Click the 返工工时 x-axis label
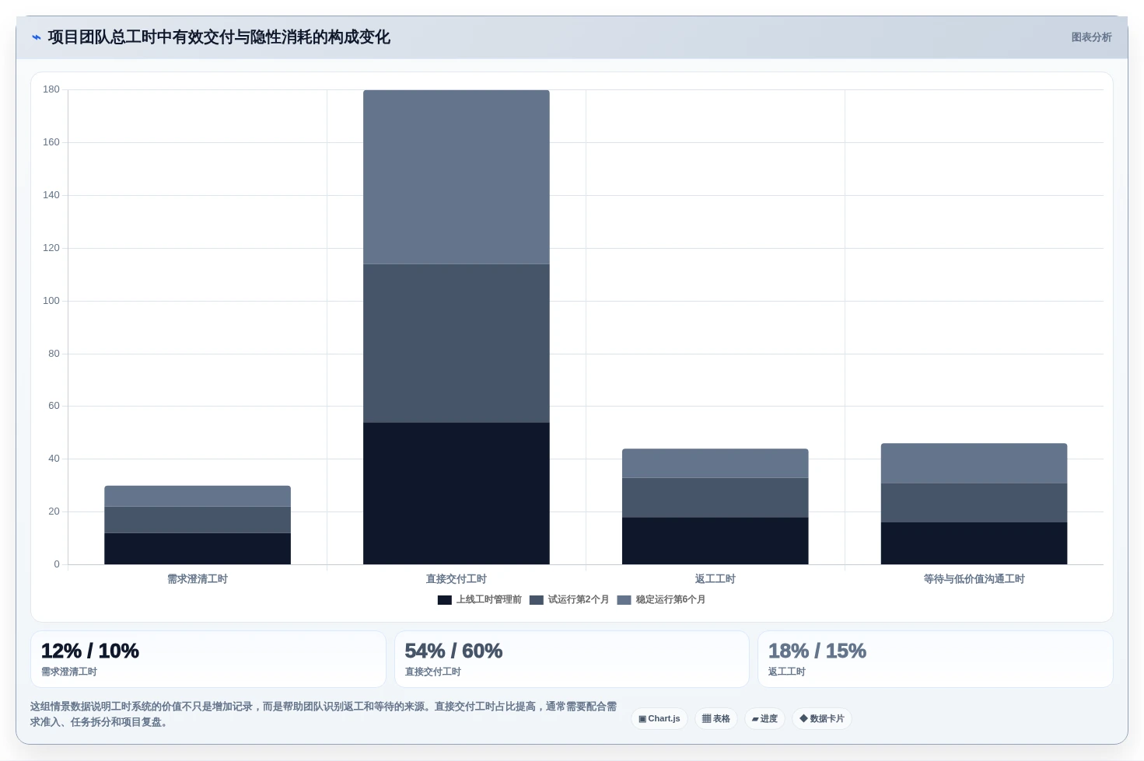The image size is (1144, 761). pos(715,579)
